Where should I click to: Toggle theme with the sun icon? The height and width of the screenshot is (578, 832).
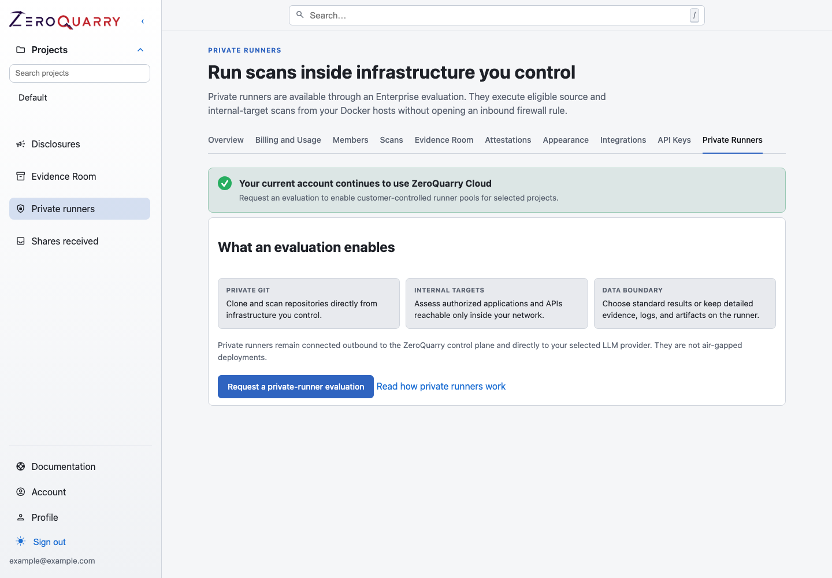coord(21,541)
